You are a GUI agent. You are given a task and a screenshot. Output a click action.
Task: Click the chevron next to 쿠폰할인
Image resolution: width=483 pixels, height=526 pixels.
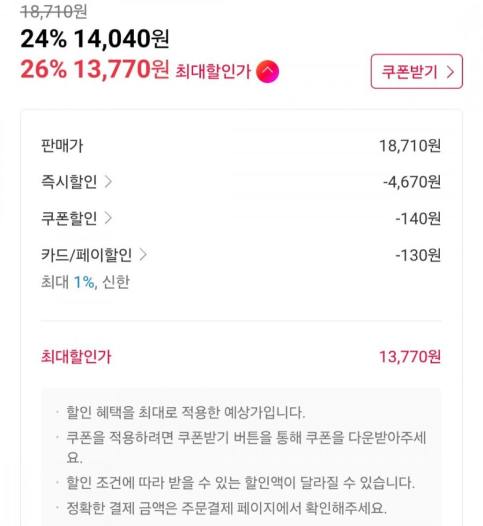[108, 218]
